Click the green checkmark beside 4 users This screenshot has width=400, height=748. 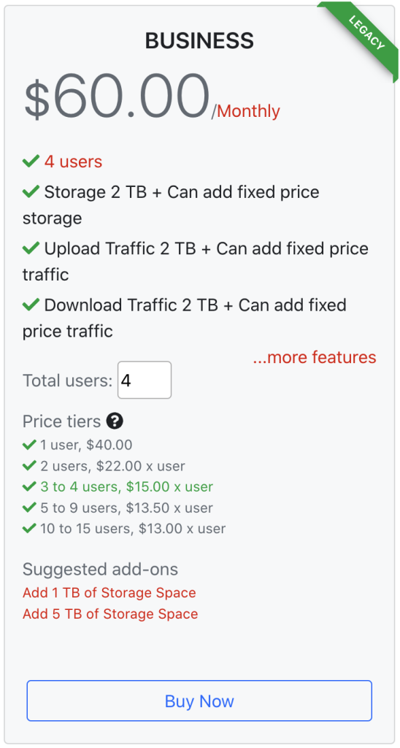click(x=31, y=161)
